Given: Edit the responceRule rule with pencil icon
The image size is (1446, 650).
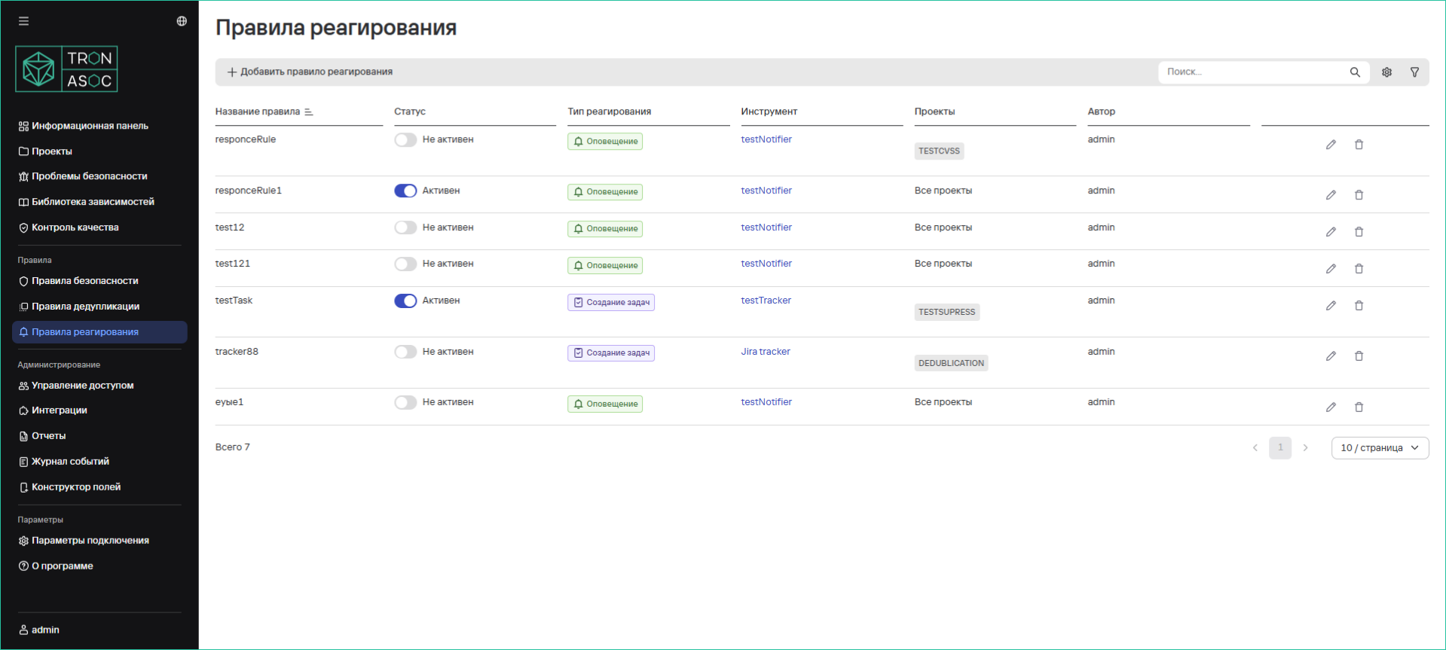Looking at the screenshot, I should (x=1331, y=145).
